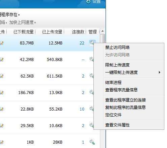Click the edit pencil icon in the 42.2MB row

tap(2, 59)
